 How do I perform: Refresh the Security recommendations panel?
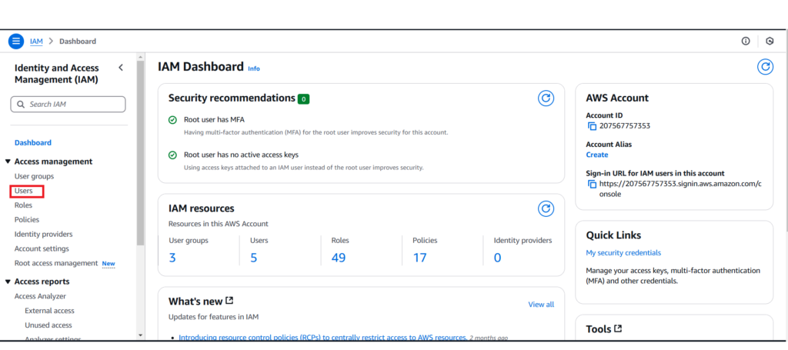[x=545, y=98]
